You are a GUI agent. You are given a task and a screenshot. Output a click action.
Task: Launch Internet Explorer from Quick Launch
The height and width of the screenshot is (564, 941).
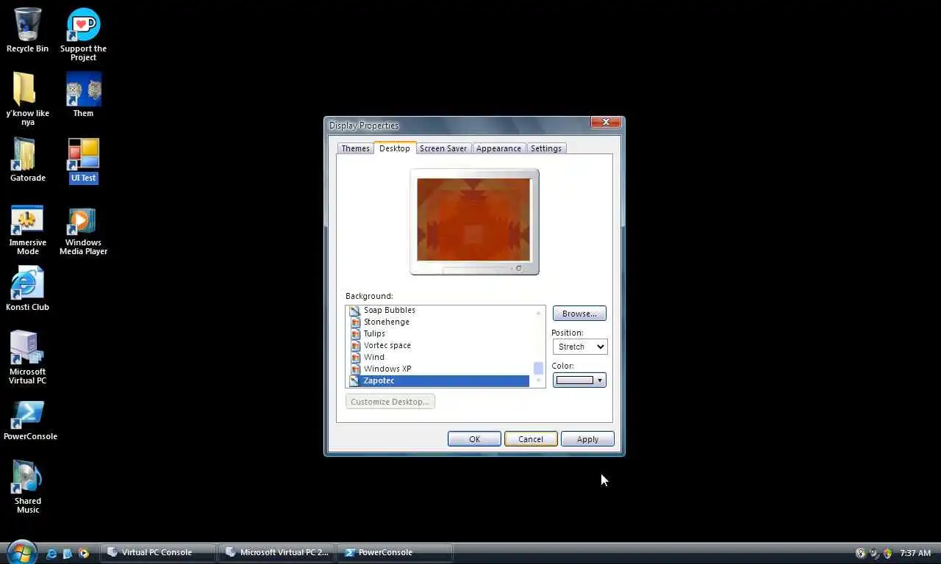51,554
